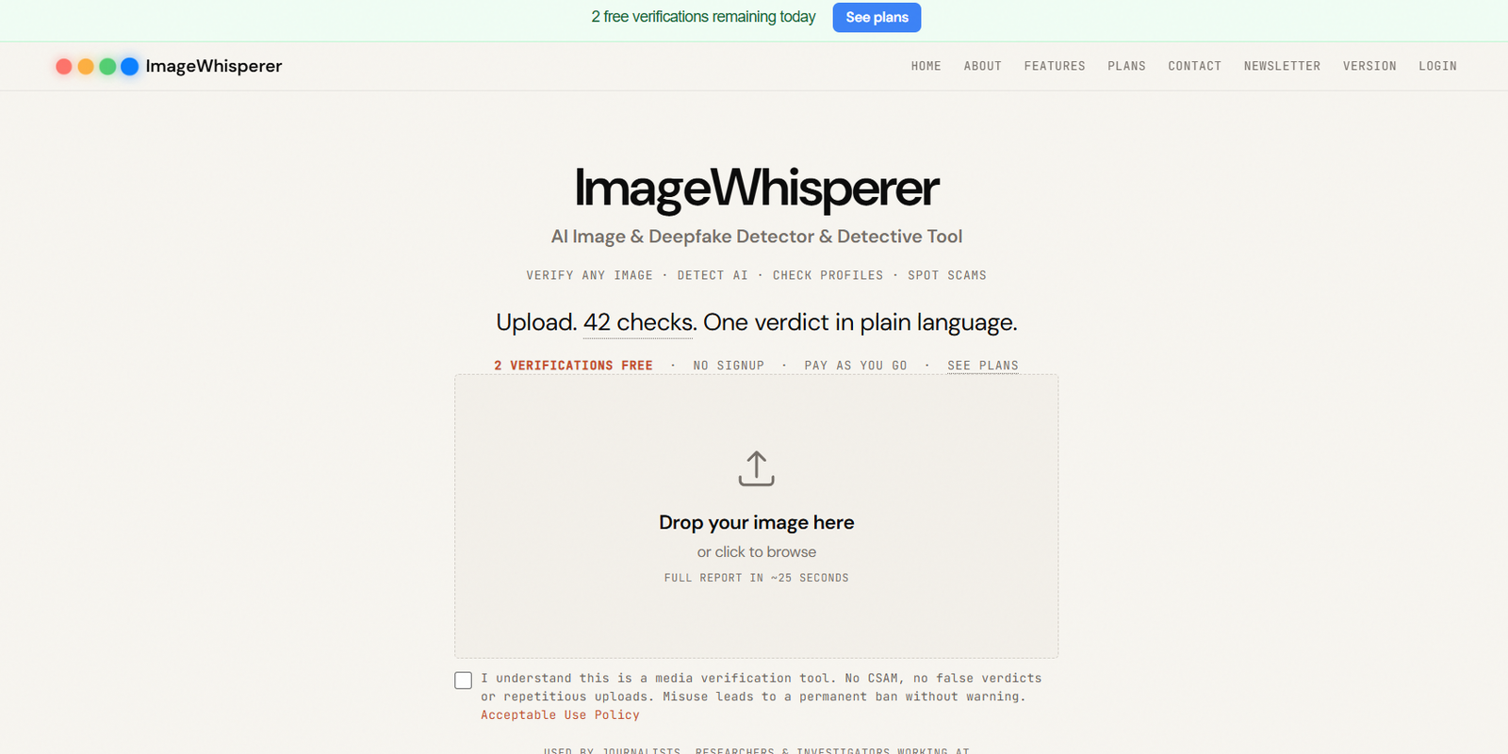The height and width of the screenshot is (754, 1508).
Task: Click the 'VERIFY ANY IMAGE' tagline text
Action: click(589, 275)
